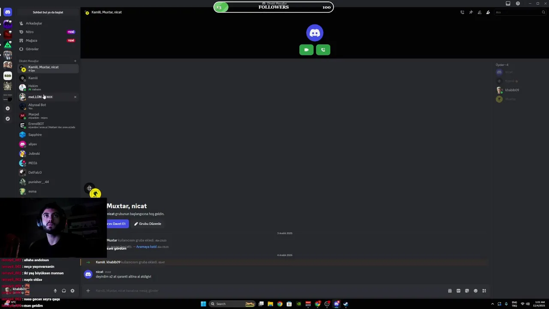Toggle microphone mute in user panel
This screenshot has height=309, width=549.
(x=55, y=291)
